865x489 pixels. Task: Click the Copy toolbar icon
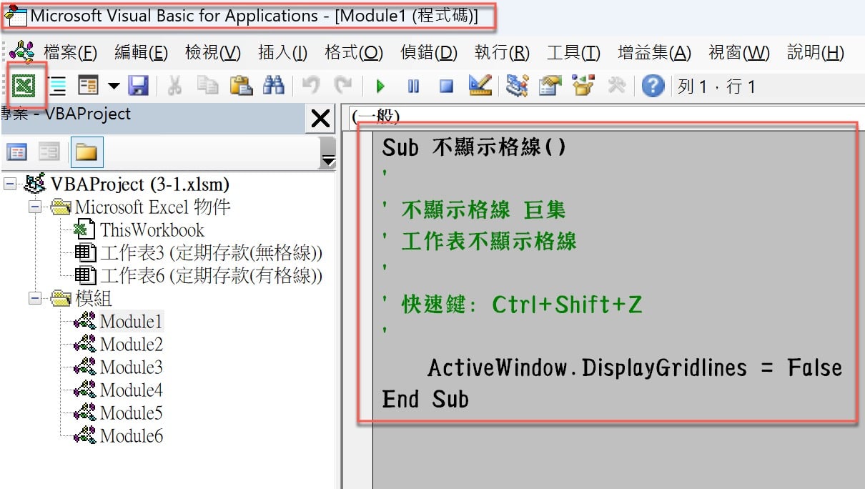(208, 87)
